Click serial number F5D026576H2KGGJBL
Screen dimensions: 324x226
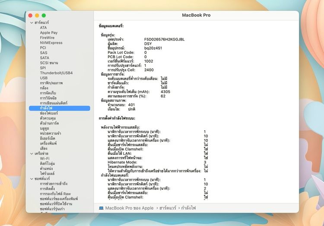point(164,39)
